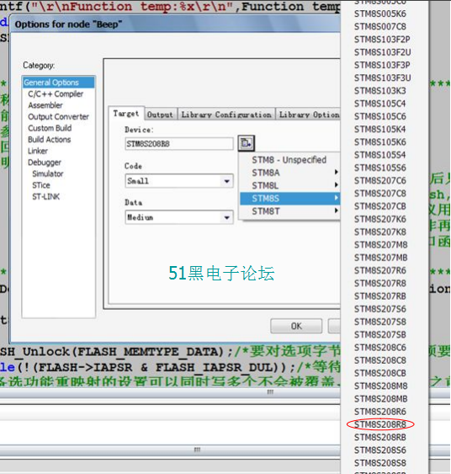This screenshot has height=474, width=451.
Task: Choose device STM8S105S6 in list
Action: 380,168
